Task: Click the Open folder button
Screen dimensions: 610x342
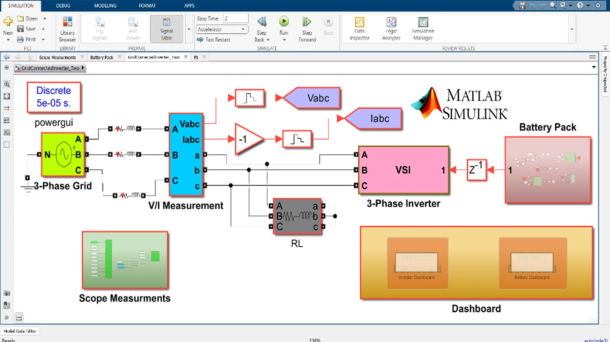Action: point(27,19)
